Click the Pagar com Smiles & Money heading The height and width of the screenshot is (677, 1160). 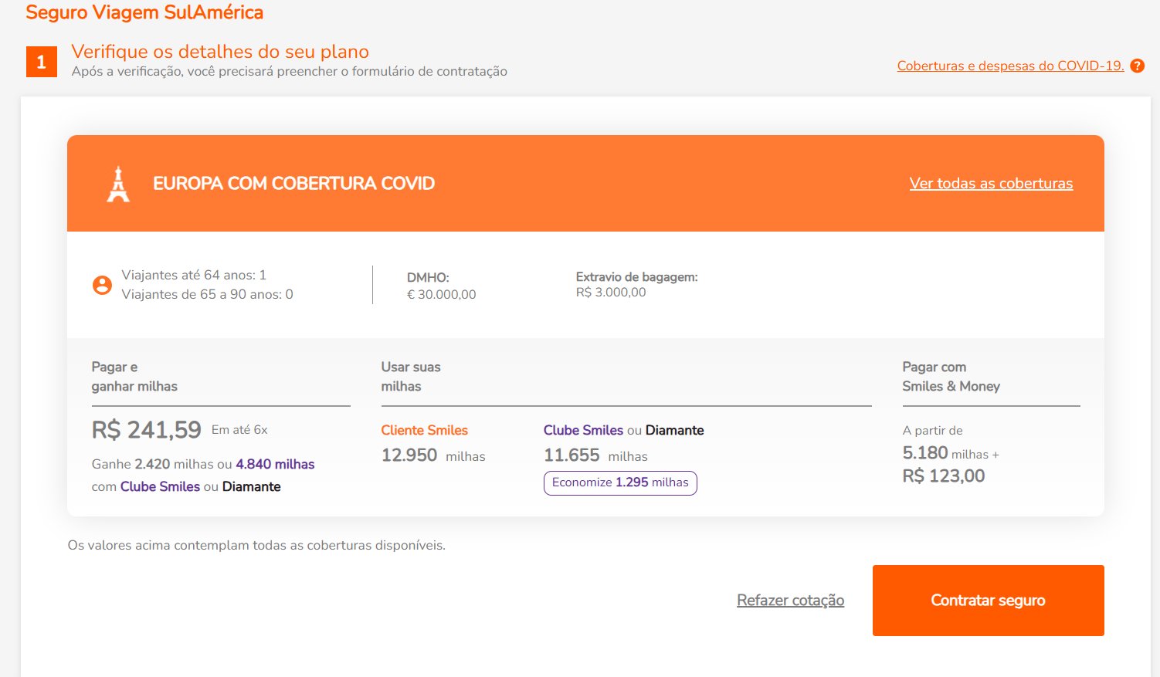coord(951,377)
